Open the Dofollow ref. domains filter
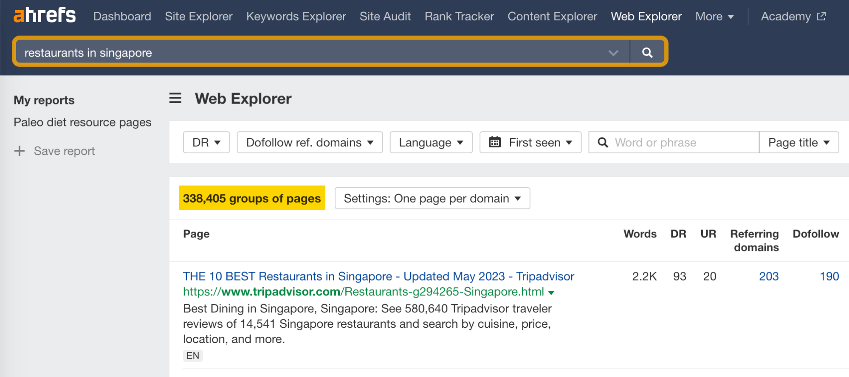The height and width of the screenshot is (377, 849). click(310, 142)
